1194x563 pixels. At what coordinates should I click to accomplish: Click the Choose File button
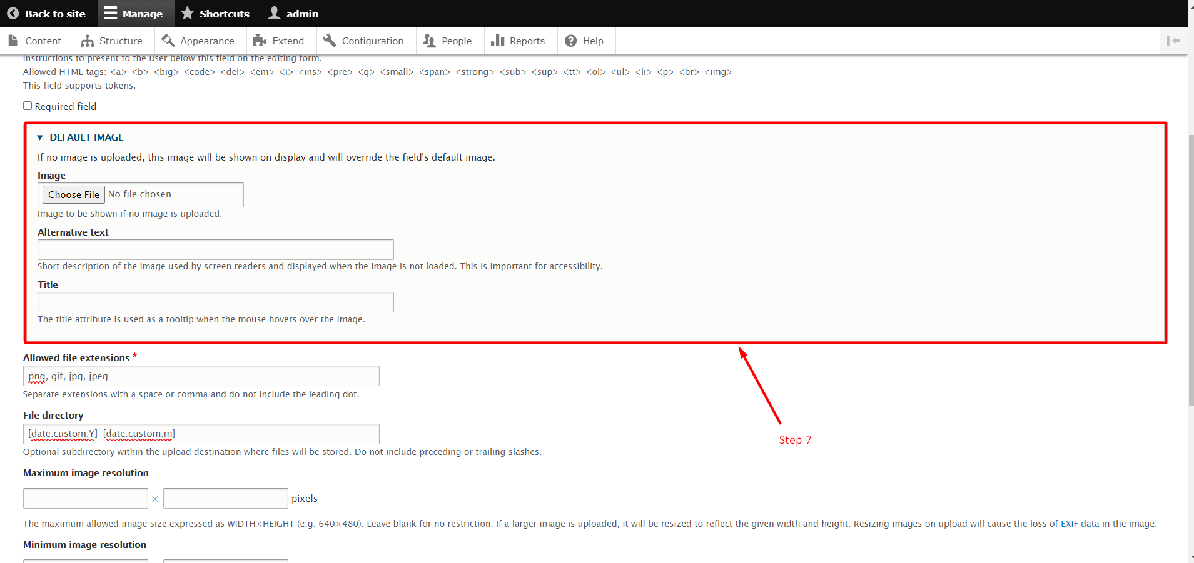tap(74, 194)
